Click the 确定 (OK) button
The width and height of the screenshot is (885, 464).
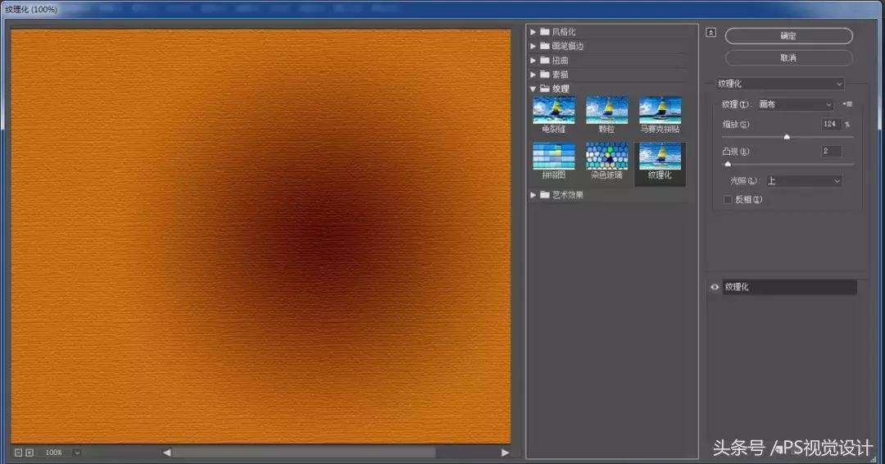pyautogui.click(x=788, y=36)
